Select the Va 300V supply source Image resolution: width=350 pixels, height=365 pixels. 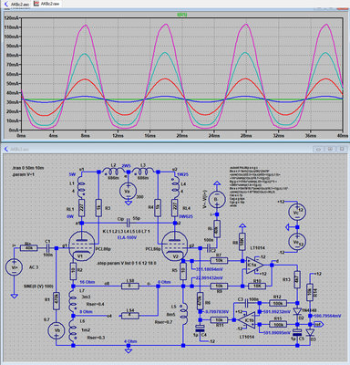tap(129, 191)
